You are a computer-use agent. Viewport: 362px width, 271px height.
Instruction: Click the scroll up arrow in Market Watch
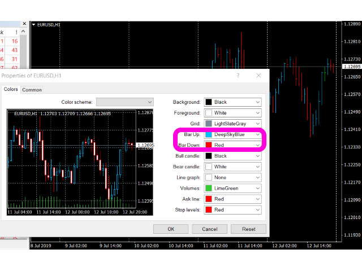[x=23, y=32]
